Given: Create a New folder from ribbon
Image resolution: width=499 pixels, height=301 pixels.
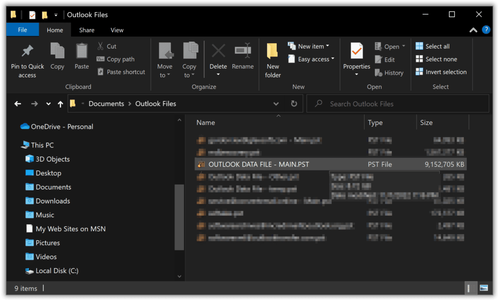Looking at the screenshot, I should (273, 60).
